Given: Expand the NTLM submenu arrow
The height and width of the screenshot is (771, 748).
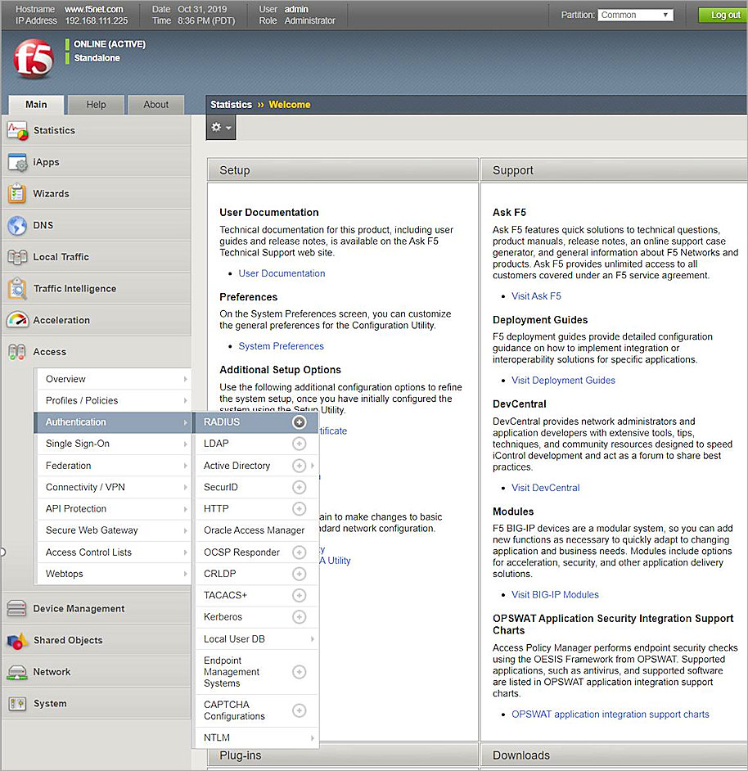Looking at the screenshot, I should 313,737.
